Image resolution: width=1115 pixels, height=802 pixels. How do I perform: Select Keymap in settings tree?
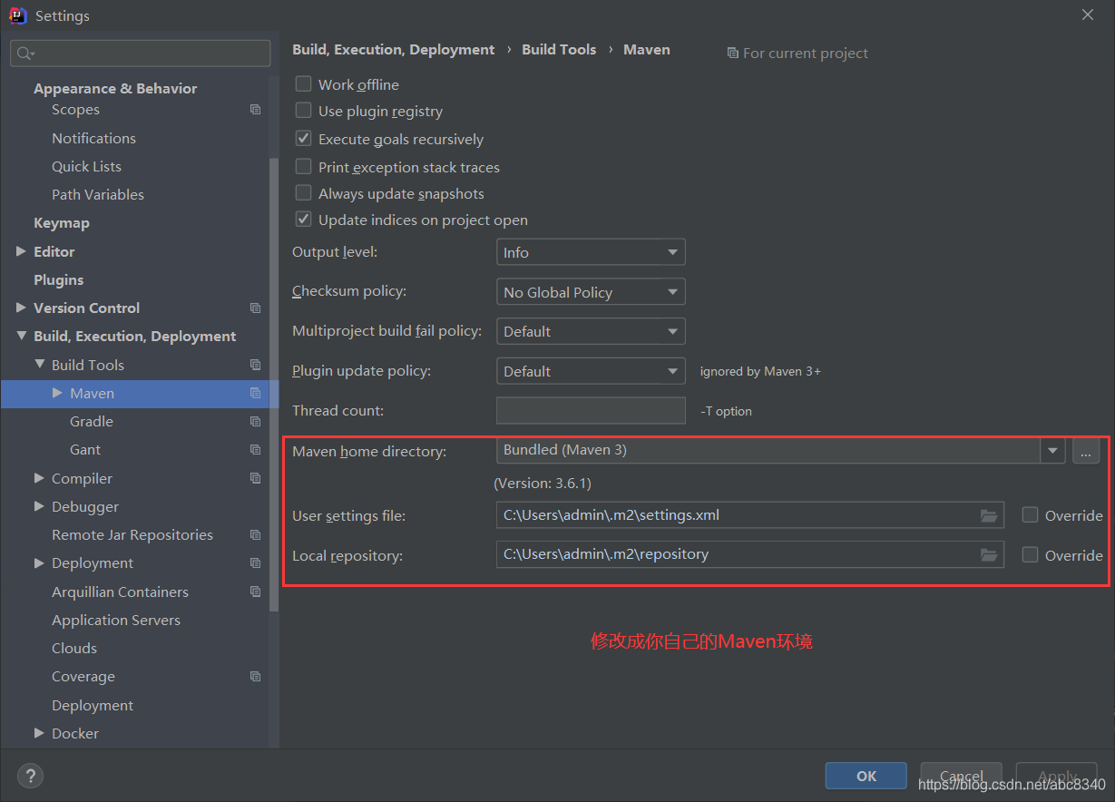62,223
